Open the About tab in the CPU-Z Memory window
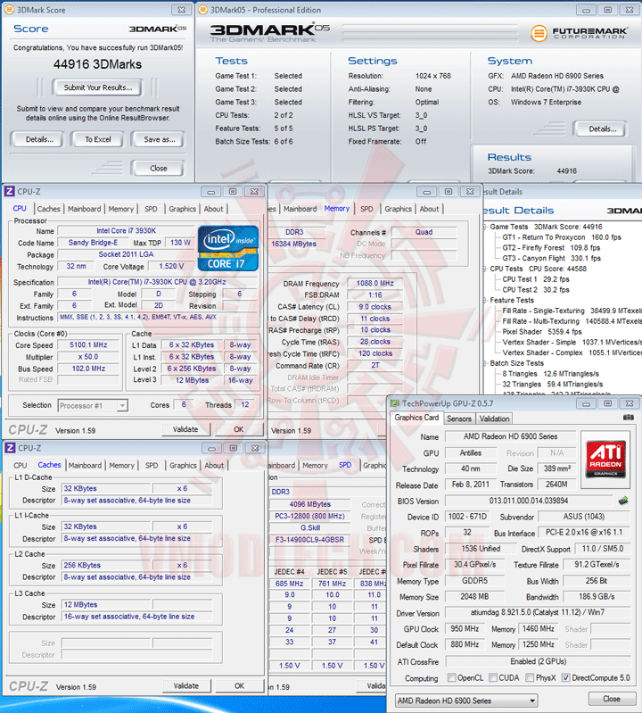642x713 pixels. coord(429,209)
